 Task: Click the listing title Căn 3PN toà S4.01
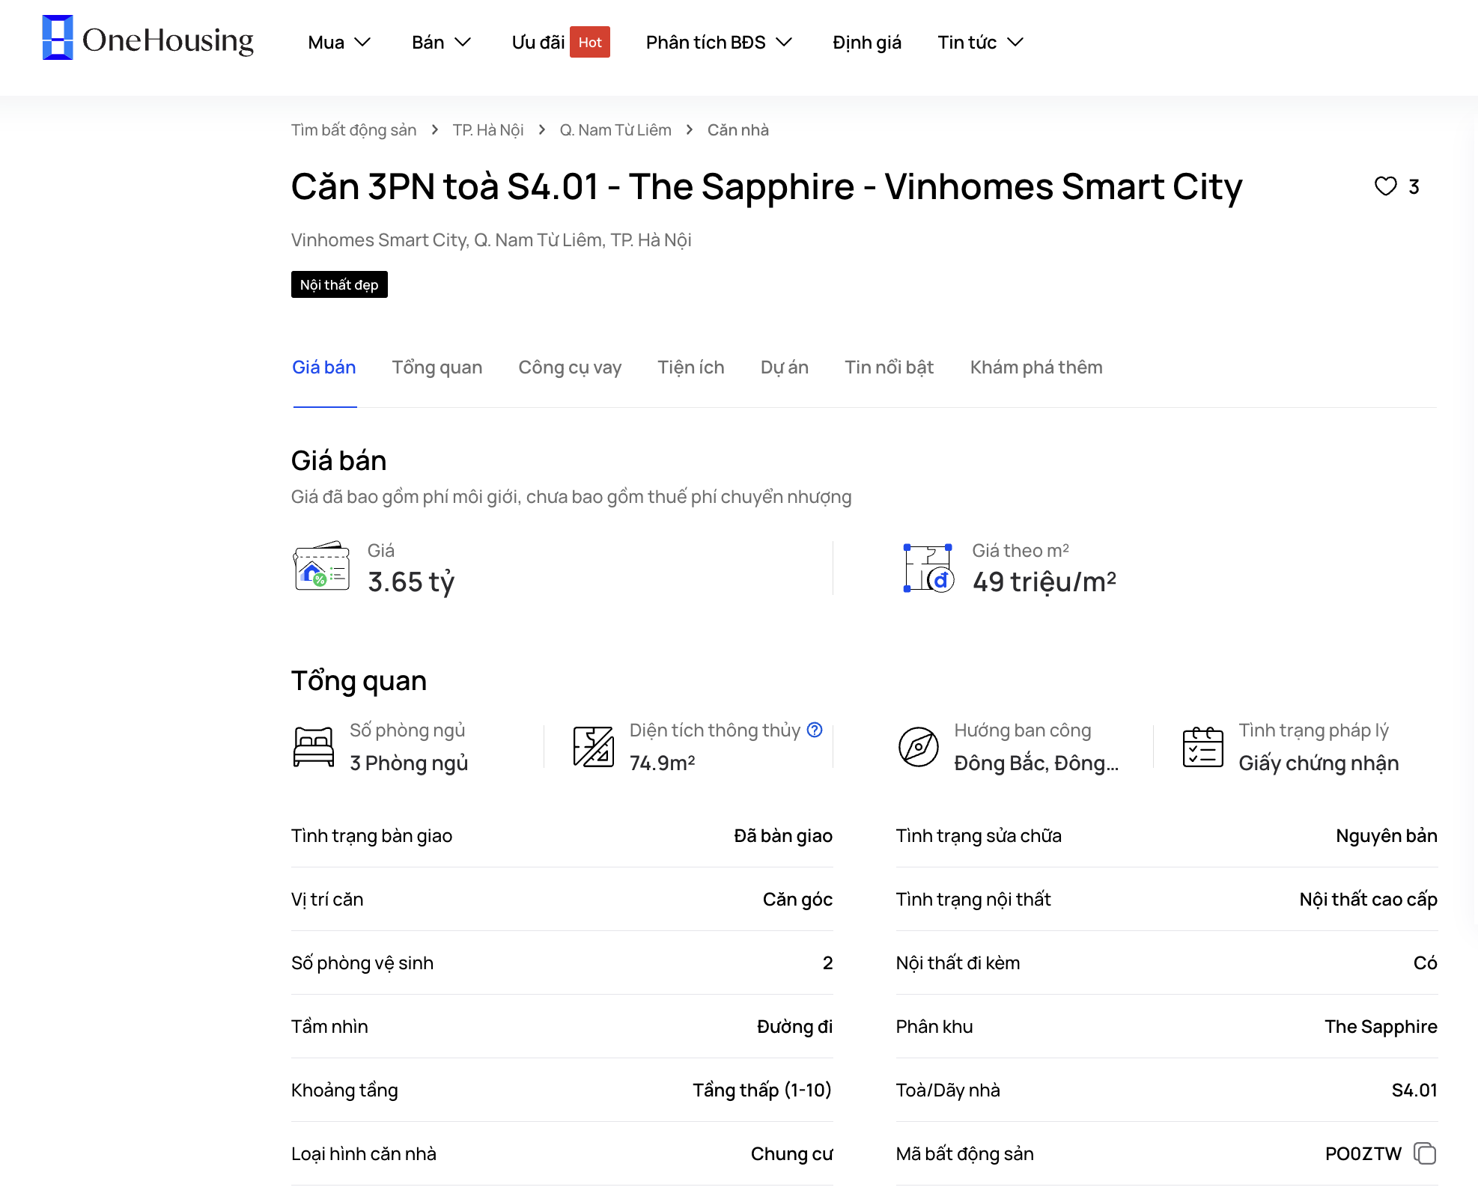767,186
